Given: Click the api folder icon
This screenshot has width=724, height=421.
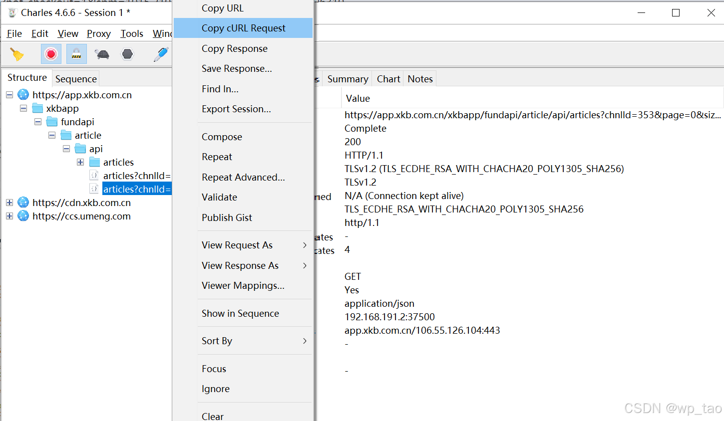Looking at the screenshot, I should coord(80,149).
